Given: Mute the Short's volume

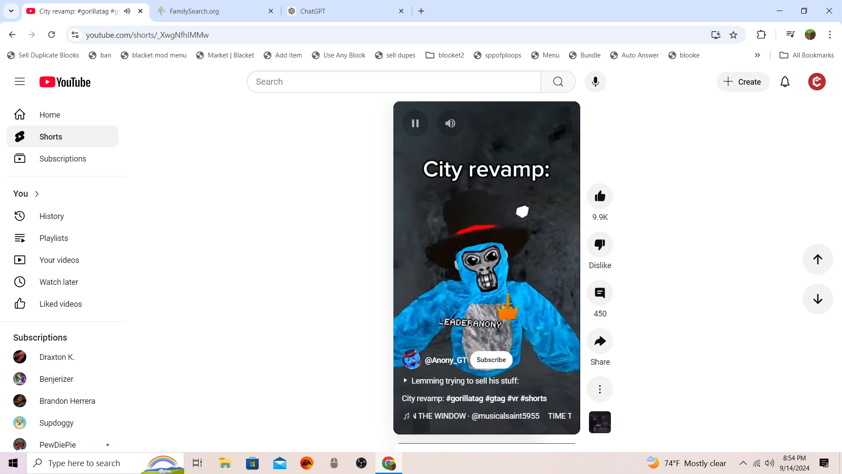Looking at the screenshot, I should [x=450, y=123].
